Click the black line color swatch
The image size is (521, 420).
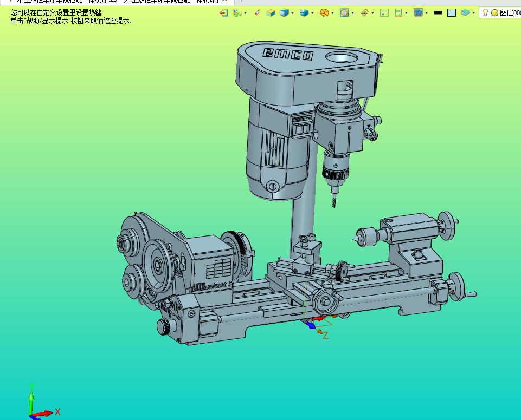438,12
